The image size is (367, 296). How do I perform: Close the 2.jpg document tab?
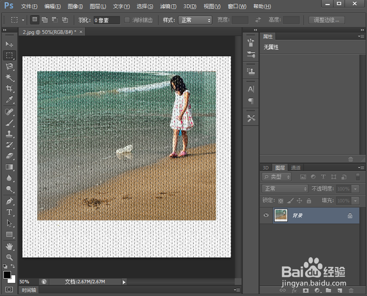[81, 32]
